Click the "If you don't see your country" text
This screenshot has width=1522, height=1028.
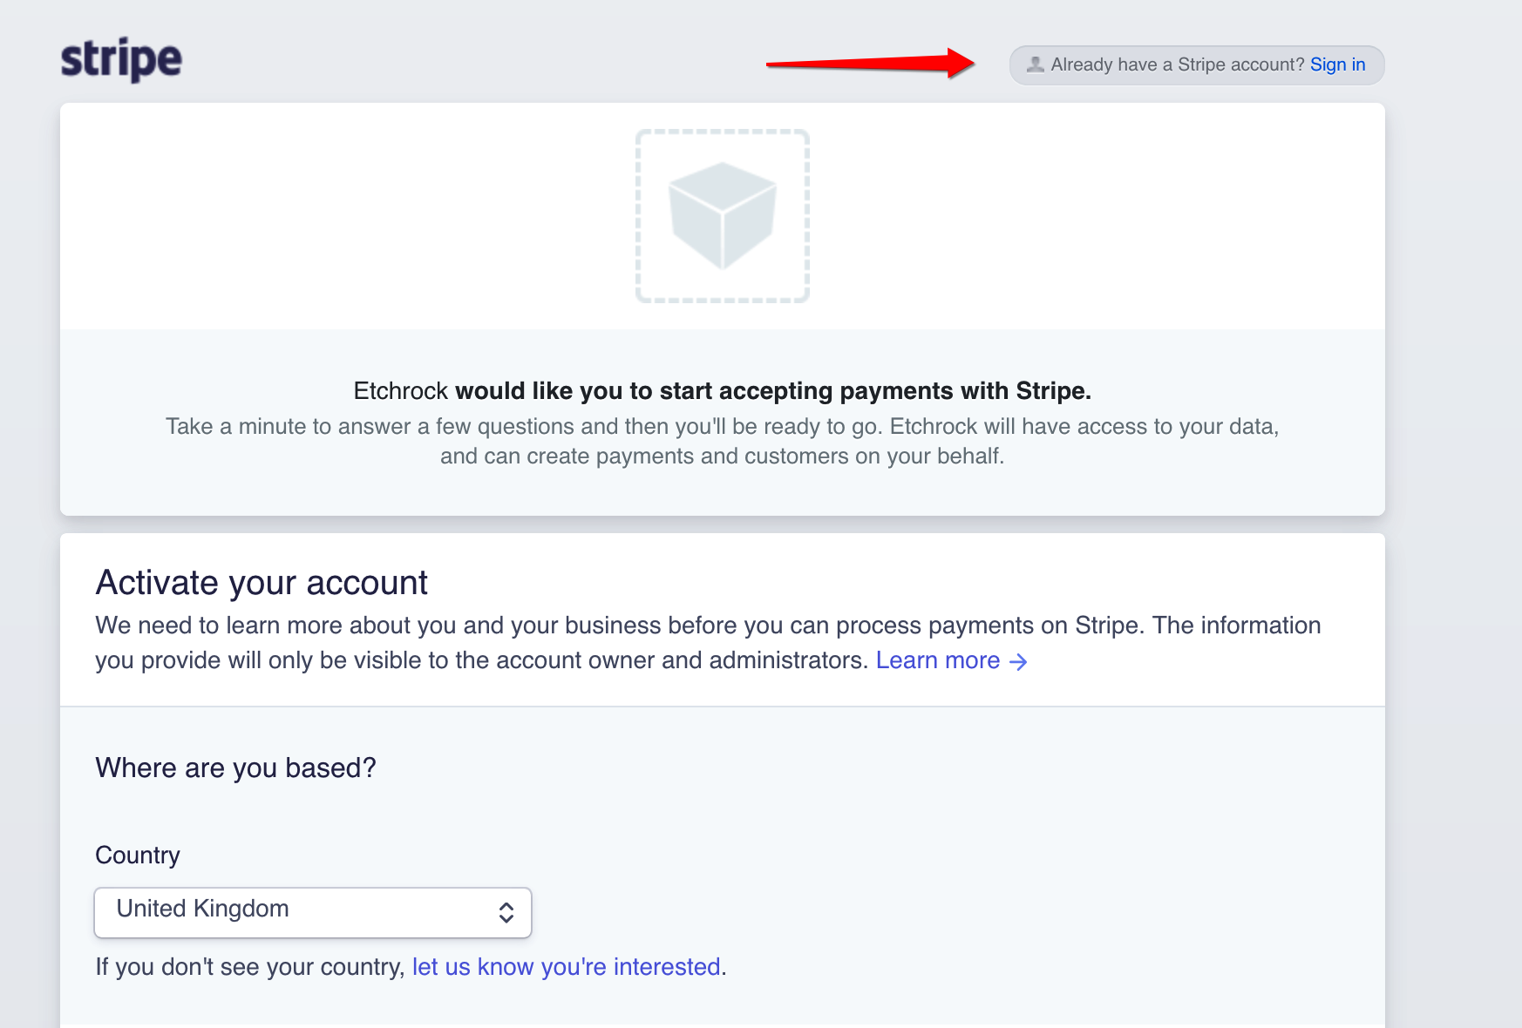point(249,967)
